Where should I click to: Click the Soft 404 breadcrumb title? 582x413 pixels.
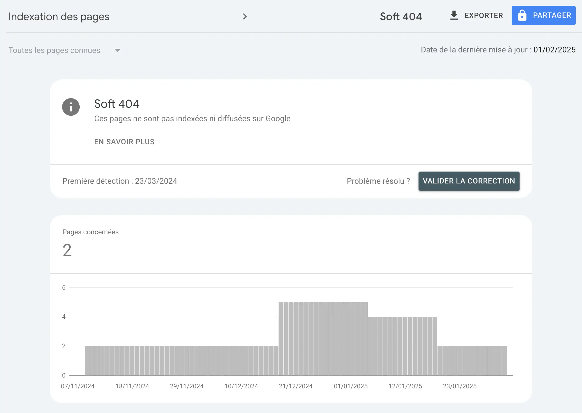point(401,16)
